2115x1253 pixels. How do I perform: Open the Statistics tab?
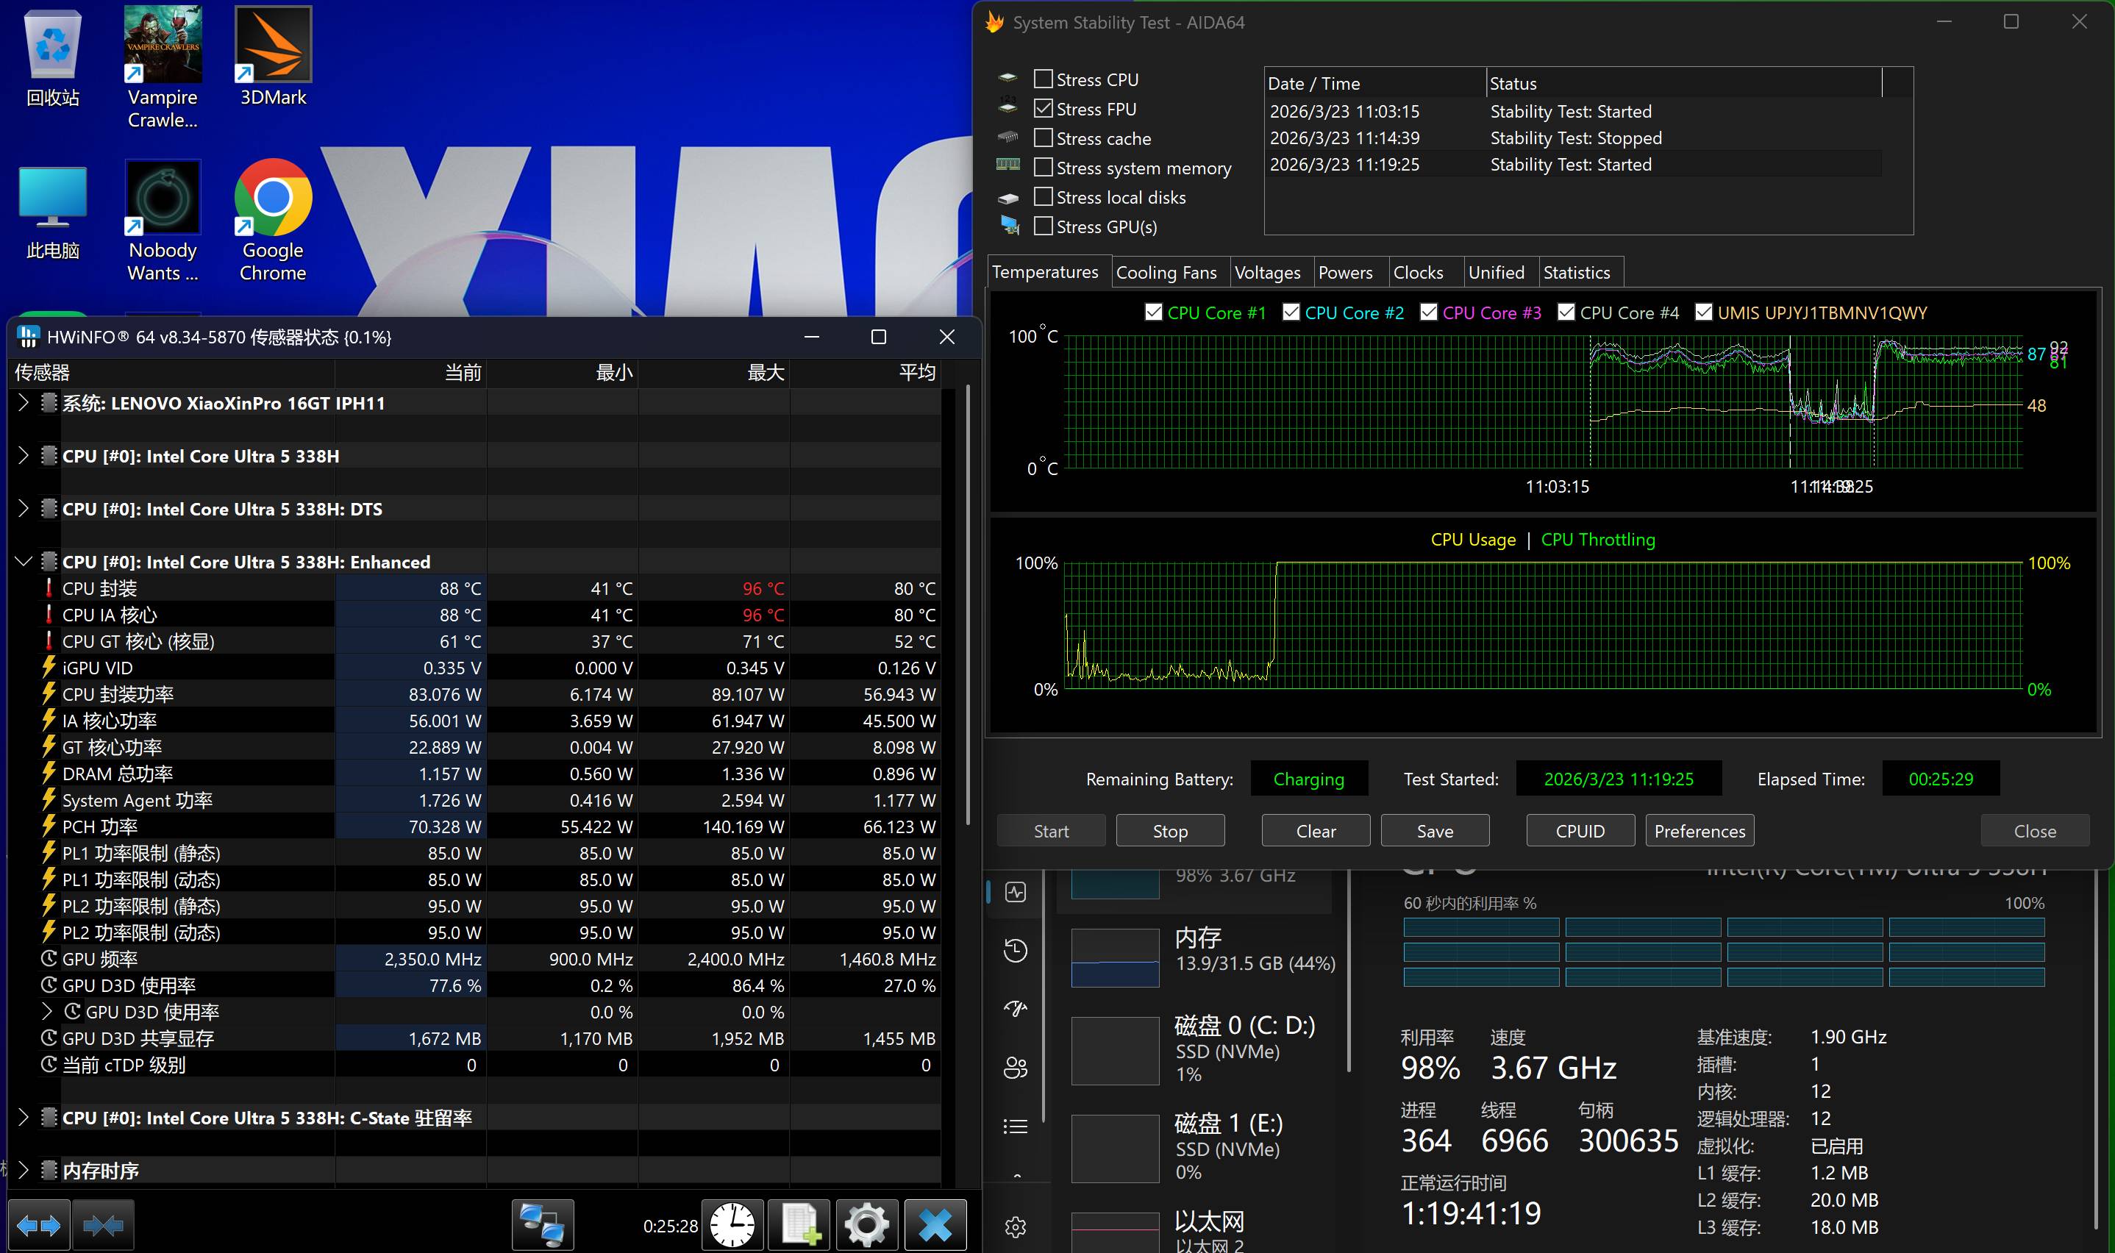click(x=1577, y=273)
